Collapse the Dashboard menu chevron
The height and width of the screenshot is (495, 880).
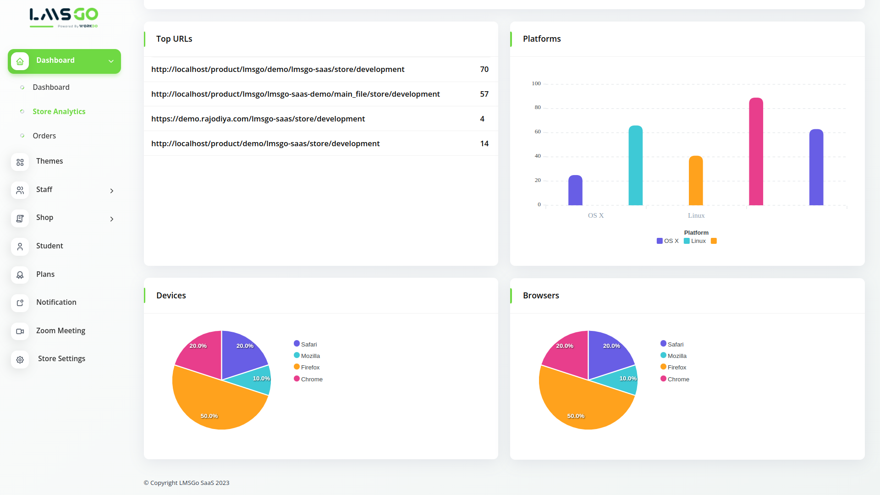(111, 61)
